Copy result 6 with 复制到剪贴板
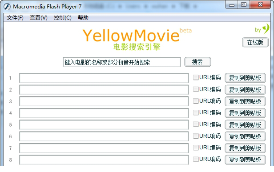 click(x=245, y=136)
